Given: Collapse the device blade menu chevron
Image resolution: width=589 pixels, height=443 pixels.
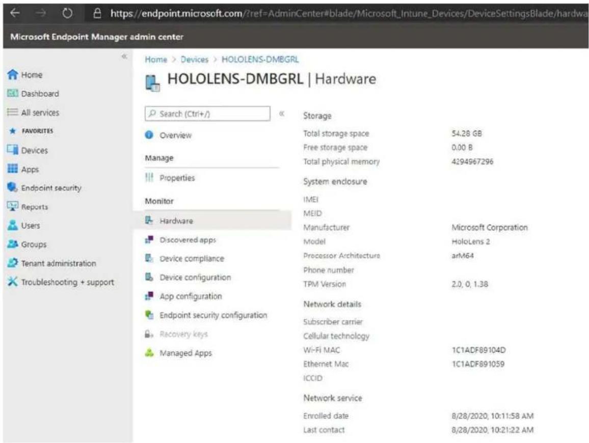Looking at the screenshot, I should [282, 114].
